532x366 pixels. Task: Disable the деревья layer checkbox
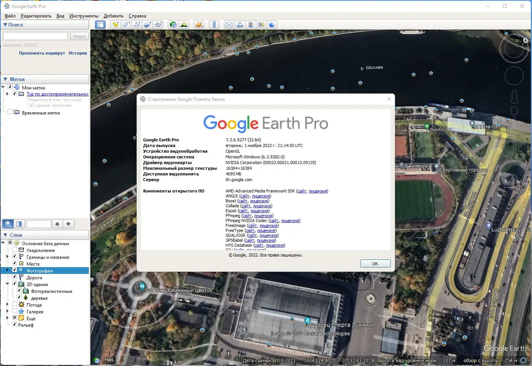coord(19,298)
